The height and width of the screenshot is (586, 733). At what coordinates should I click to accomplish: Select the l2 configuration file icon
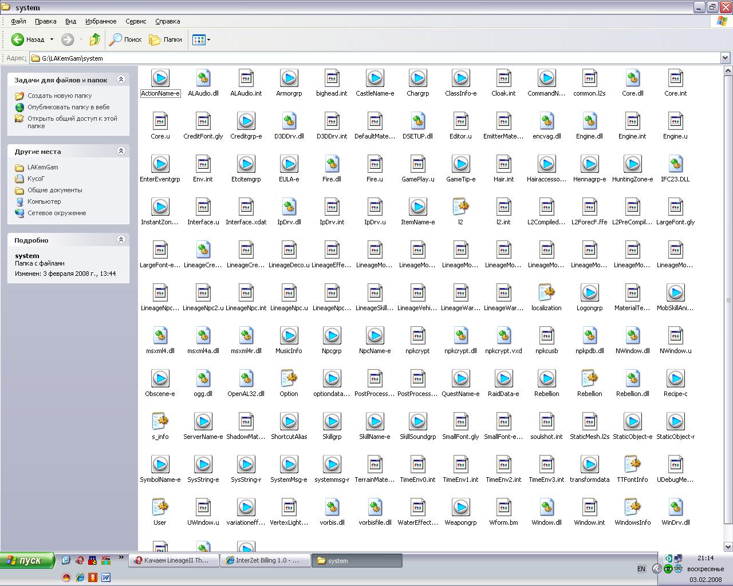coord(461,207)
